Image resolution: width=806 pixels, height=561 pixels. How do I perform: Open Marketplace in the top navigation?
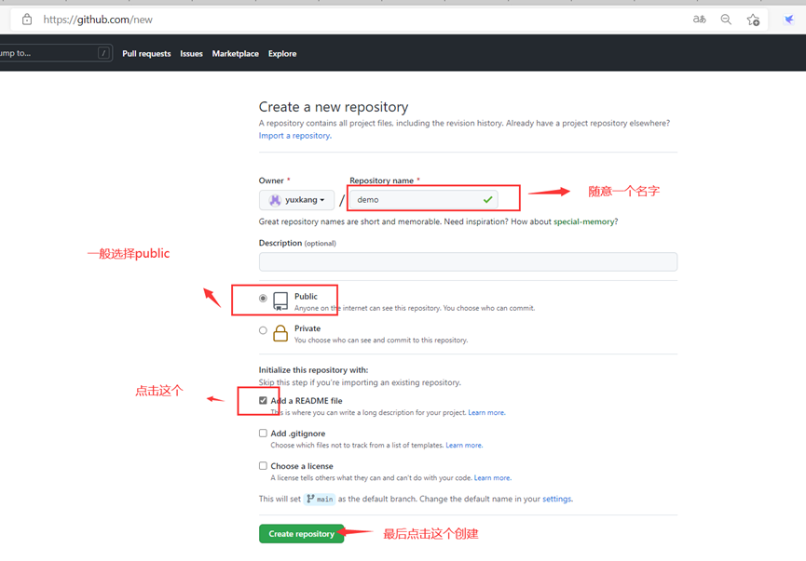coord(236,53)
